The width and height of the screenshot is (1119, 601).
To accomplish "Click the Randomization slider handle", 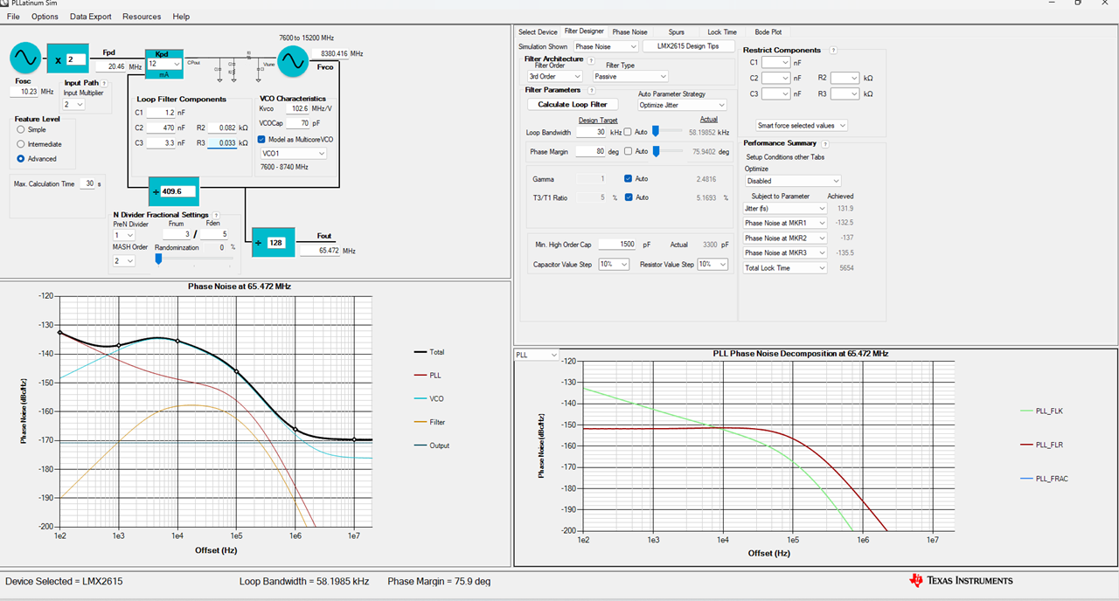I will pos(158,259).
